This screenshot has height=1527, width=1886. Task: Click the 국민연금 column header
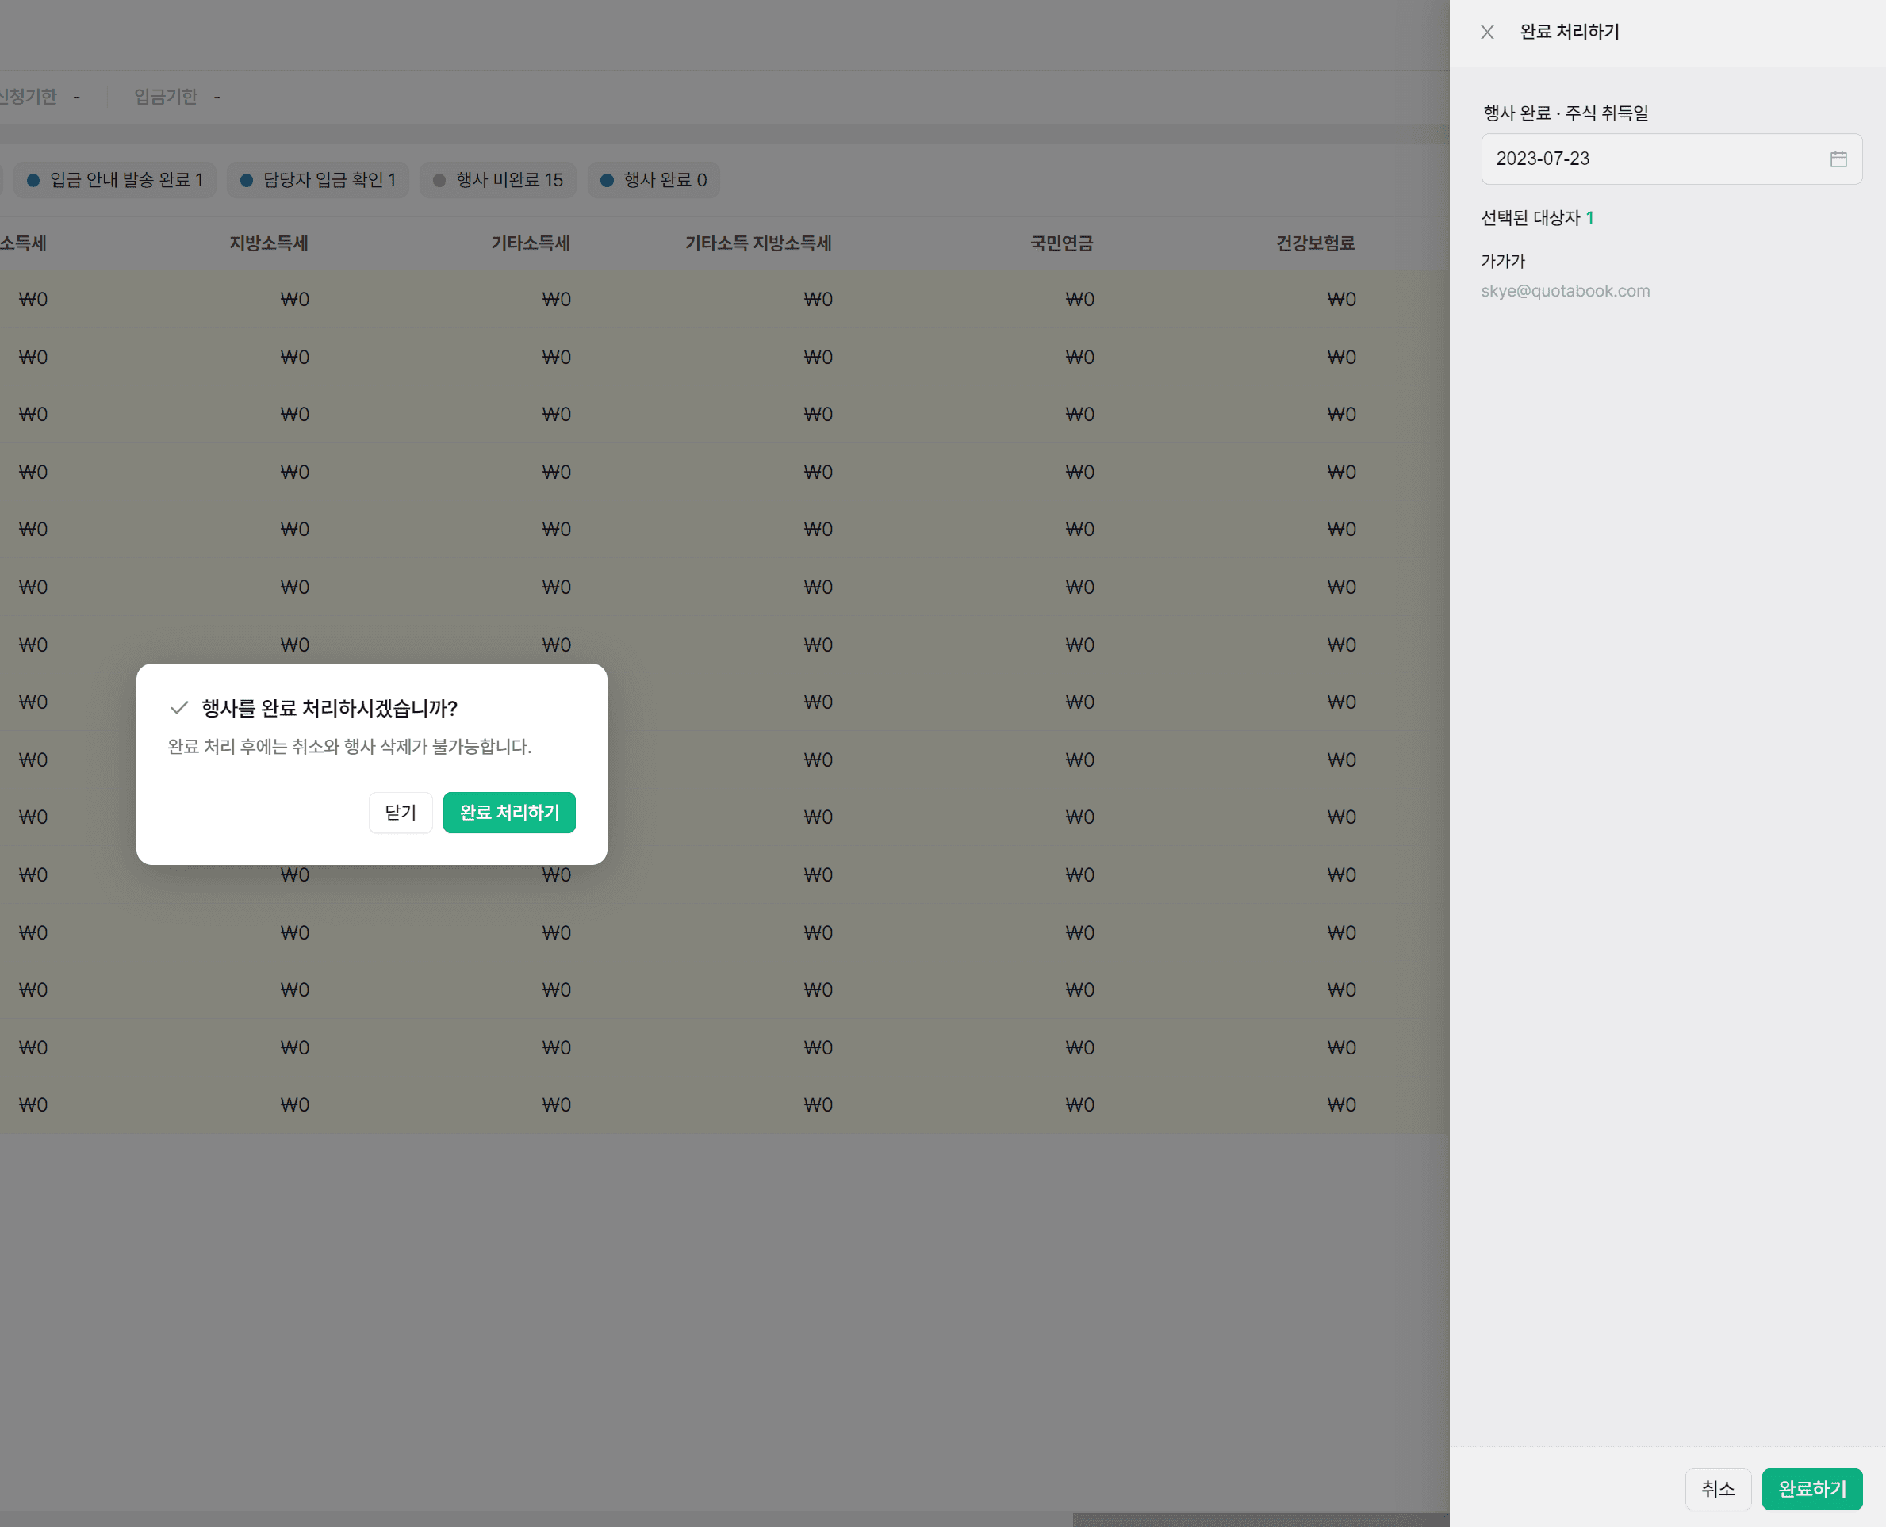coord(1062,243)
